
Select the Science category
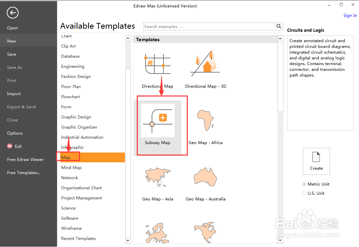[68, 208]
